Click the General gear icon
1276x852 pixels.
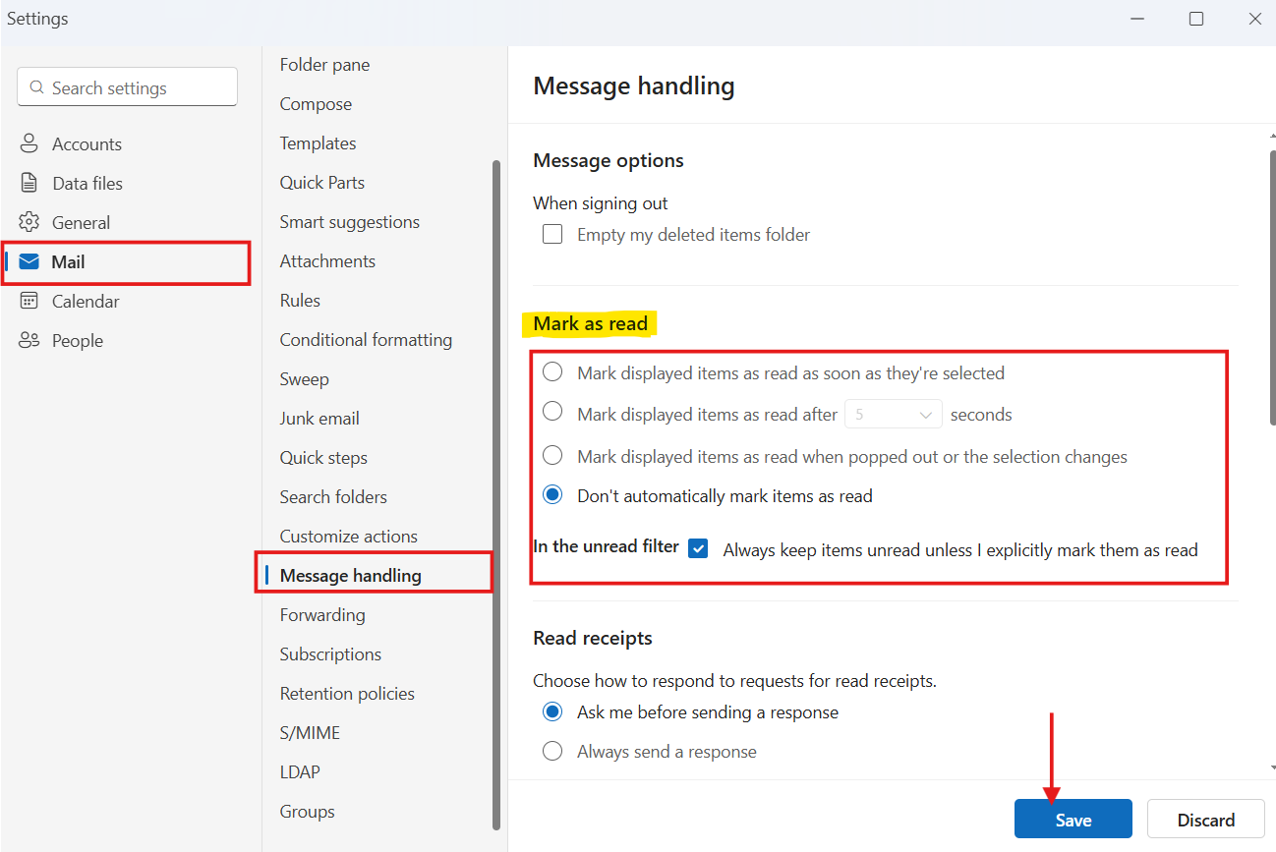(29, 222)
